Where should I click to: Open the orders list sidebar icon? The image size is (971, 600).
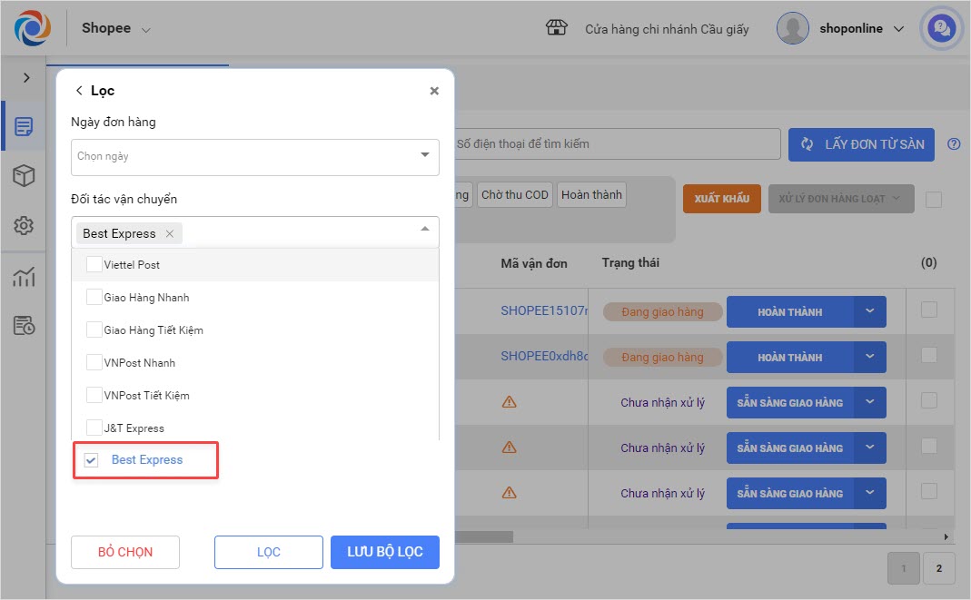(x=24, y=127)
